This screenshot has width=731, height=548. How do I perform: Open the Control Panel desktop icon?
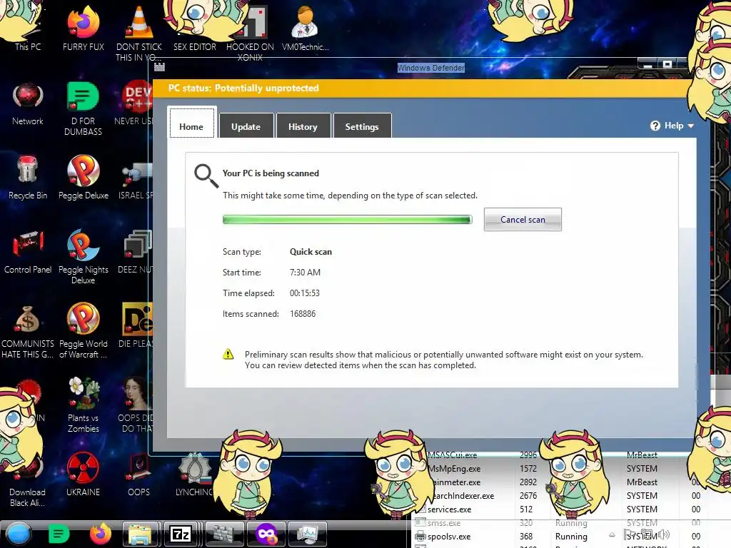click(28, 250)
